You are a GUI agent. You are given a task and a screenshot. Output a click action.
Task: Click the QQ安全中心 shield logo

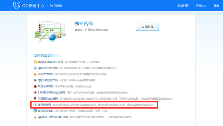pos(17,6)
